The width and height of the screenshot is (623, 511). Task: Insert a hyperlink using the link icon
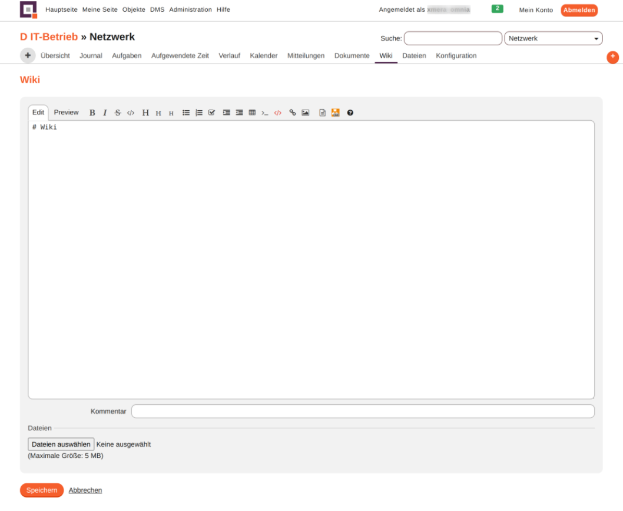tap(292, 113)
